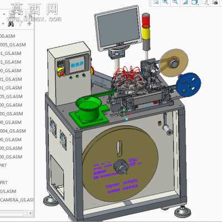Select the top 00.ASM tree row

coord(7,36)
